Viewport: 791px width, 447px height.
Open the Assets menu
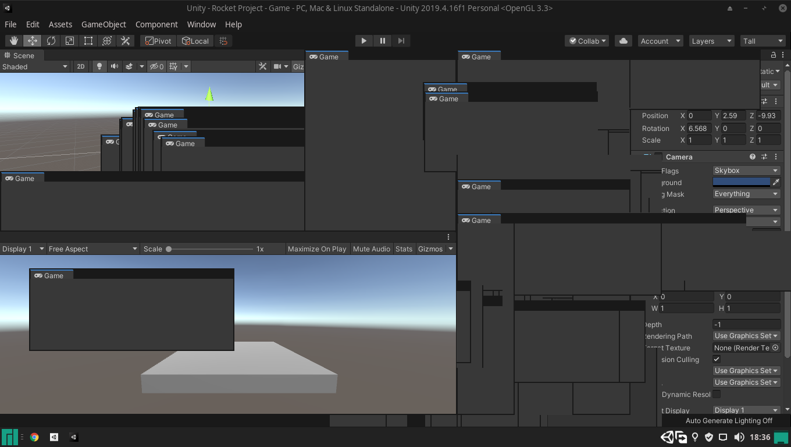[x=60, y=24]
